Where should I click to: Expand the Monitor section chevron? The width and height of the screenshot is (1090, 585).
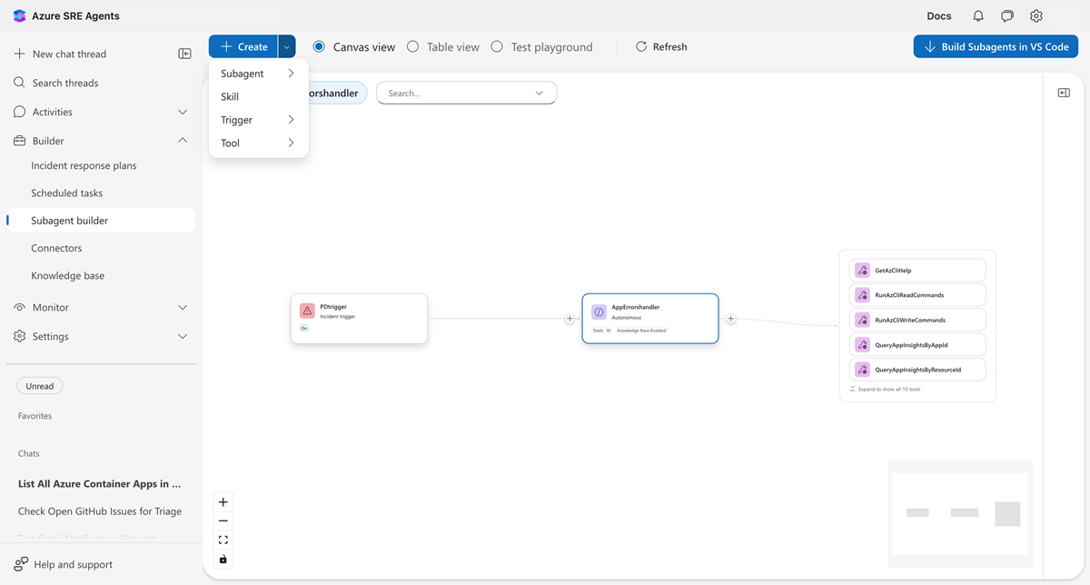coord(181,307)
